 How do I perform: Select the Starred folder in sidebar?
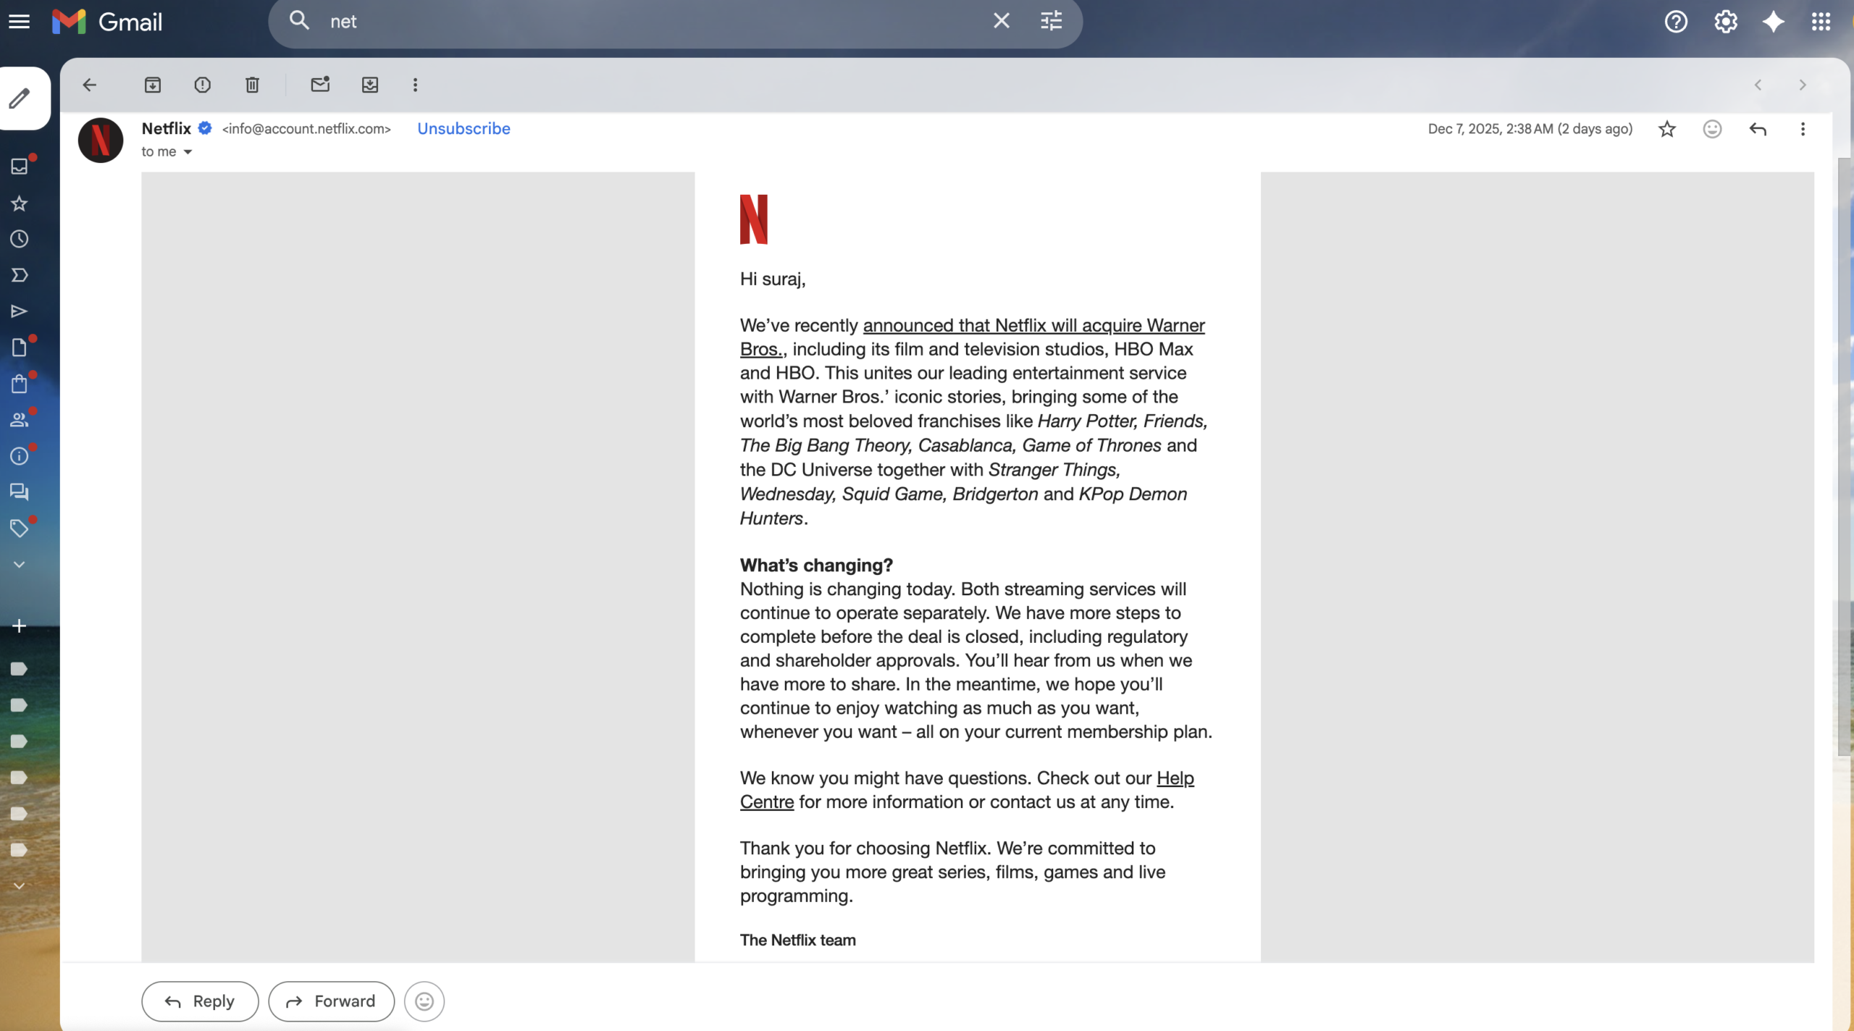(x=20, y=203)
